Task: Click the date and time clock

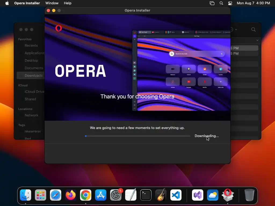Action: 253,3
